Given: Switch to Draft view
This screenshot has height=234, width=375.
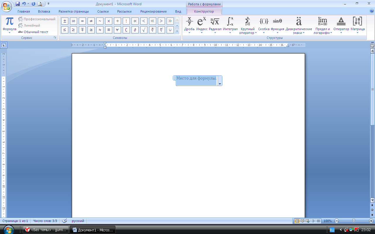Looking at the screenshot, I should (x=318, y=221).
